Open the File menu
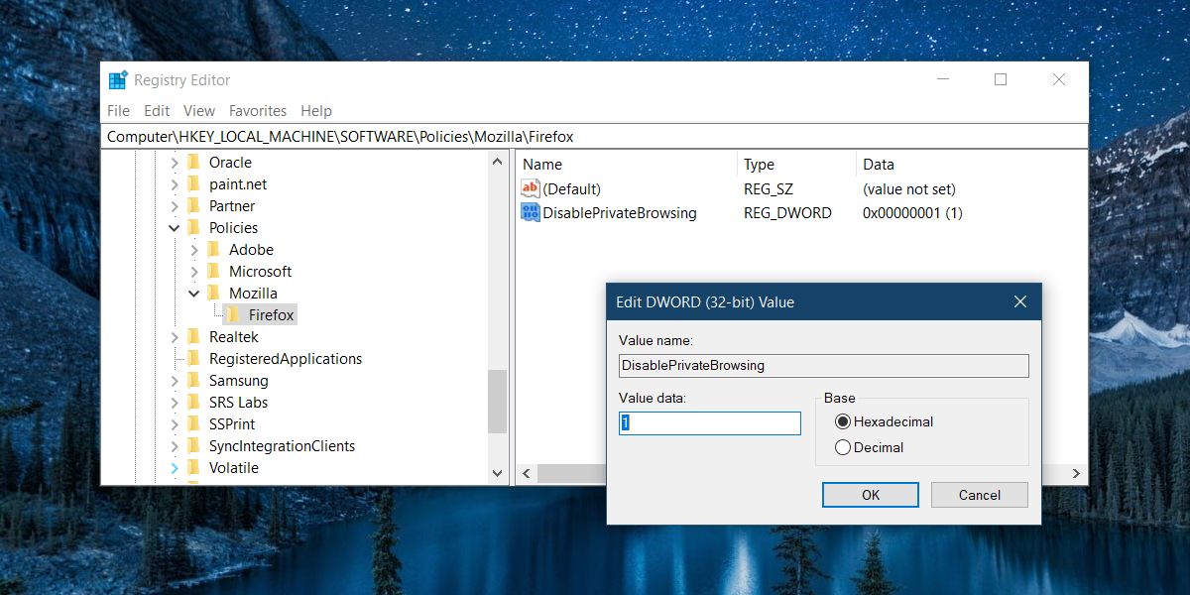 [118, 111]
